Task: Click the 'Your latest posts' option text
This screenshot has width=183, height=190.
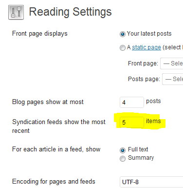Action: pyautogui.click(x=149, y=34)
